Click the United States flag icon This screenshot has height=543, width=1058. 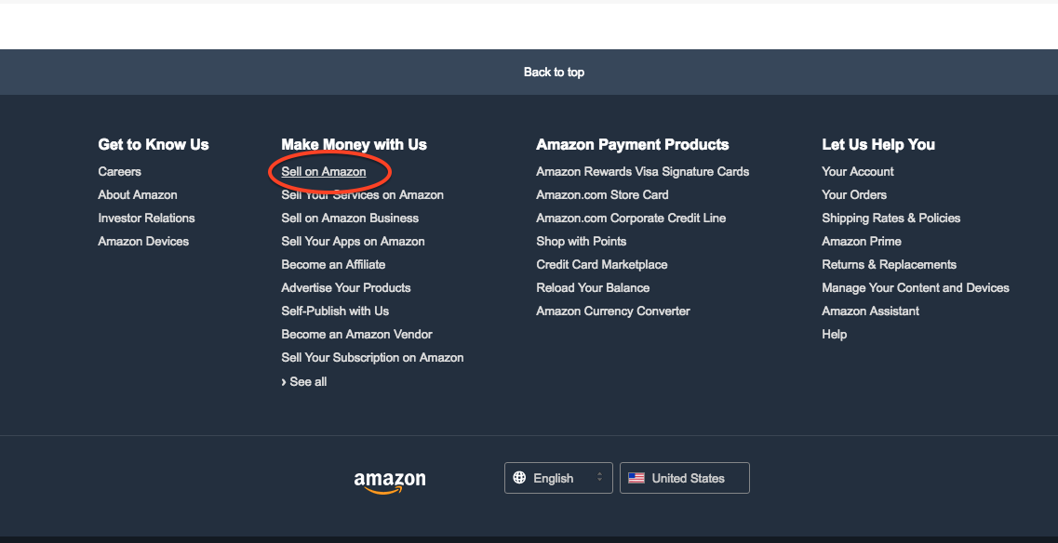click(636, 478)
